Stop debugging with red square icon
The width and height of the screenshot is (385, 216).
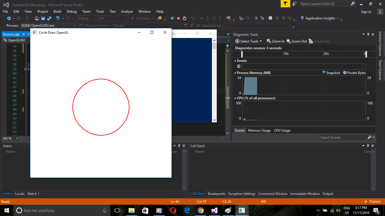pos(178,18)
